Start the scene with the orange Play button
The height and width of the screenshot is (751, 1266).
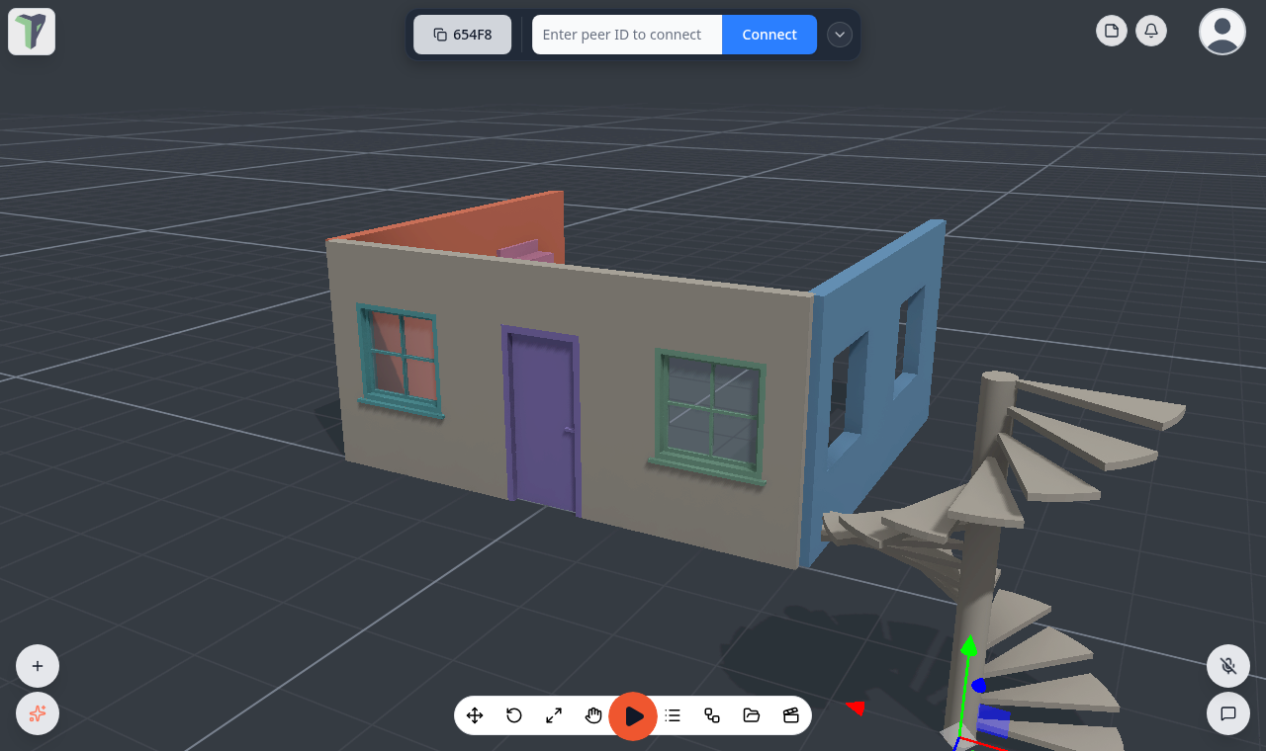(633, 715)
